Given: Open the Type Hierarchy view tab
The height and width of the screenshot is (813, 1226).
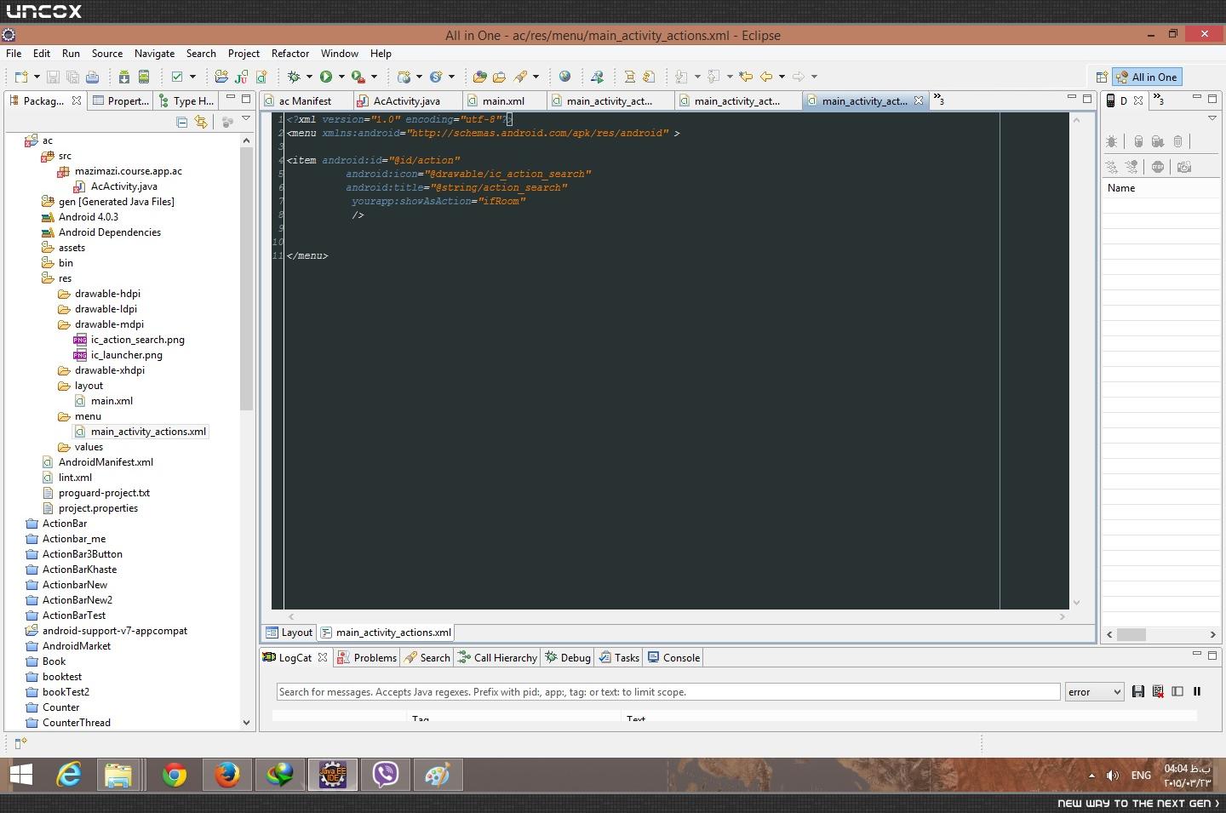Looking at the screenshot, I should (x=186, y=100).
